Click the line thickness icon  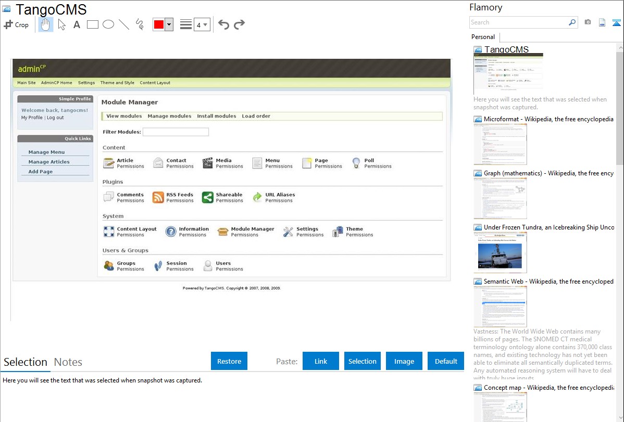(x=185, y=24)
